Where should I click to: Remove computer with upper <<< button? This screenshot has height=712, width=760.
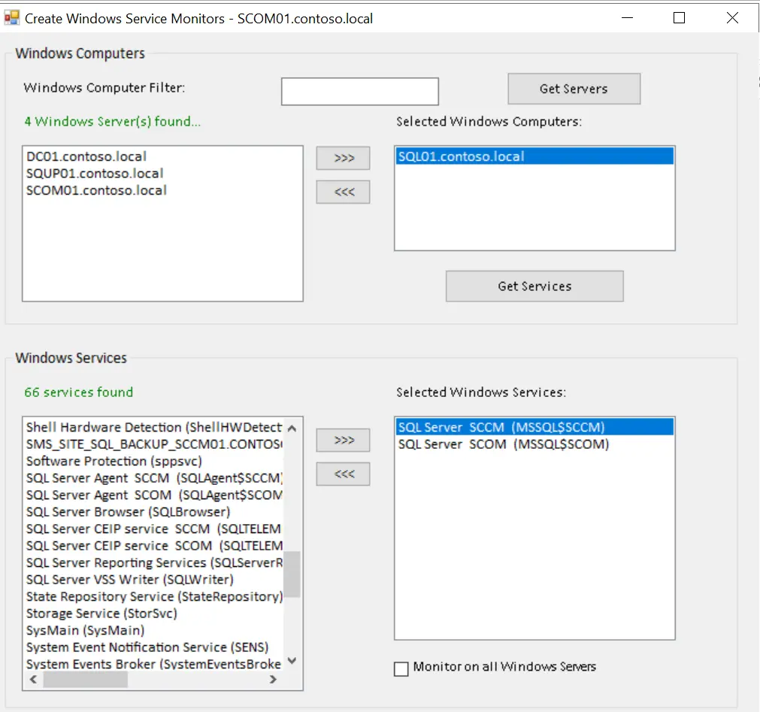coord(343,192)
